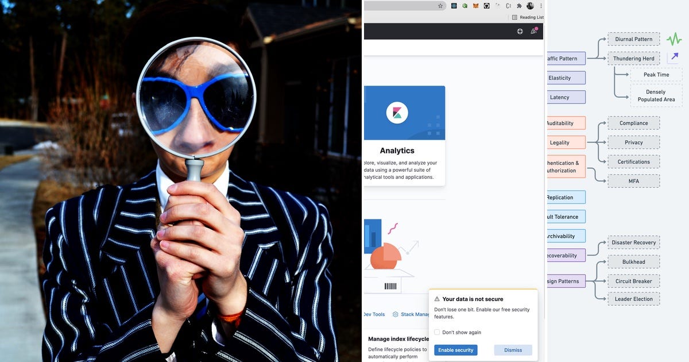Click the help icon in the Kibana header
The image size is (689, 362).
pyautogui.click(x=520, y=31)
